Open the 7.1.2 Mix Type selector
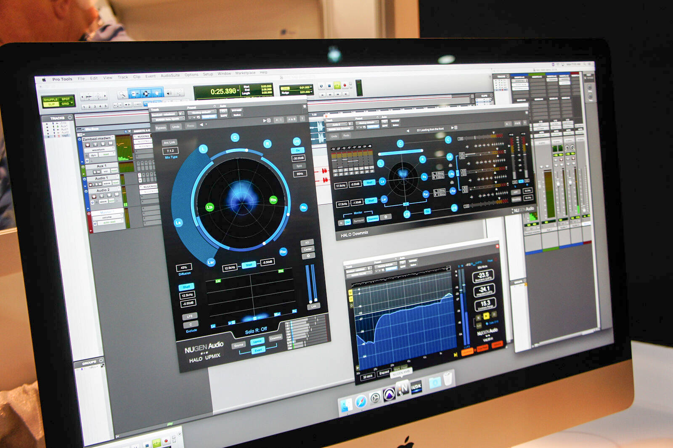 click(x=170, y=151)
